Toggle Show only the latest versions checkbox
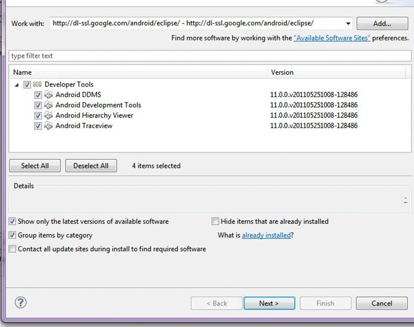 12,221
